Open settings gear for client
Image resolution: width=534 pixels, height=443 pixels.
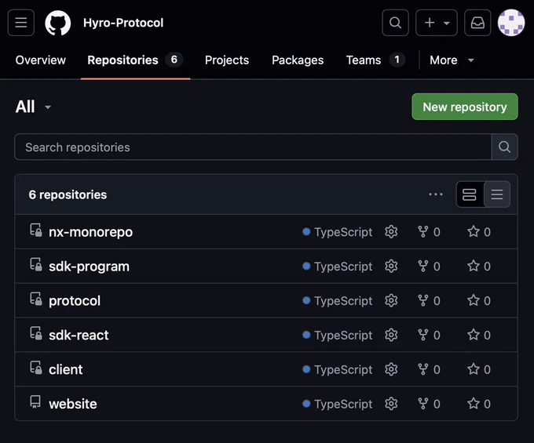391,369
